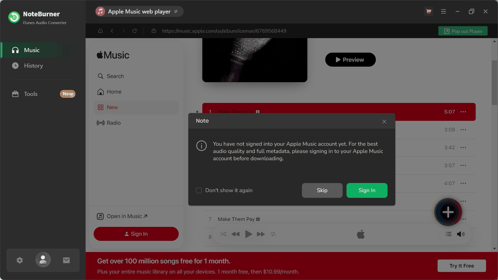Open Radio in Apple Music sidebar
The width and height of the screenshot is (498, 280).
click(x=136, y=123)
